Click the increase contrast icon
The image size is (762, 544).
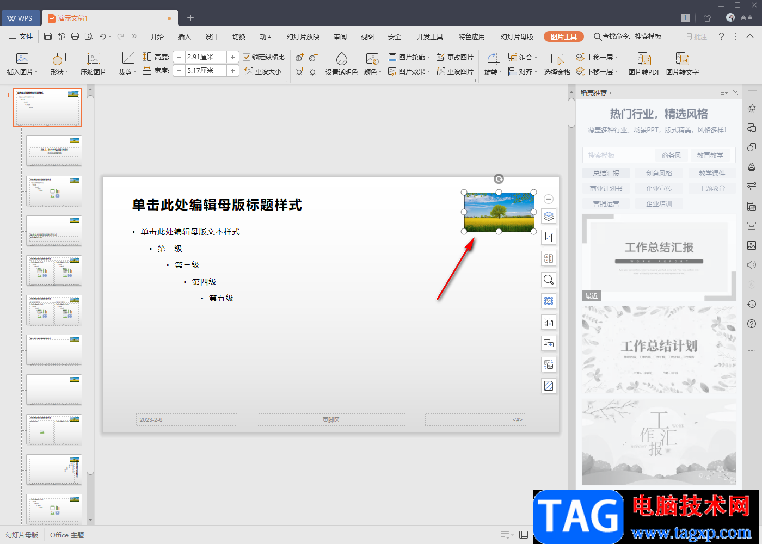[300, 58]
